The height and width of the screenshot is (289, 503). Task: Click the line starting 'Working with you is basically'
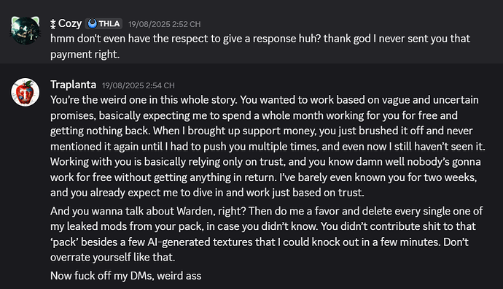click(265, 161)
